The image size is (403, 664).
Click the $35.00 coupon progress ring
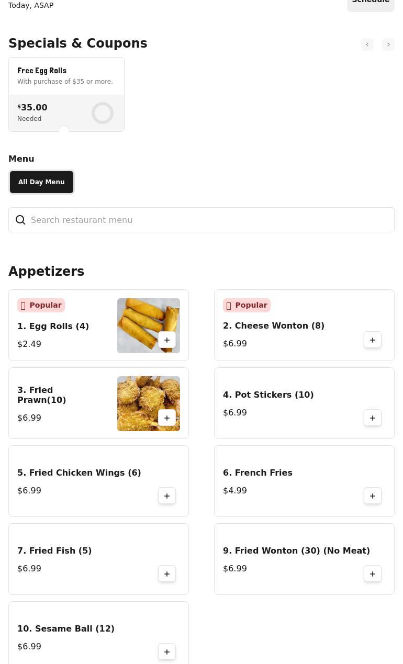pyautogui.click(x=103, y=113)
